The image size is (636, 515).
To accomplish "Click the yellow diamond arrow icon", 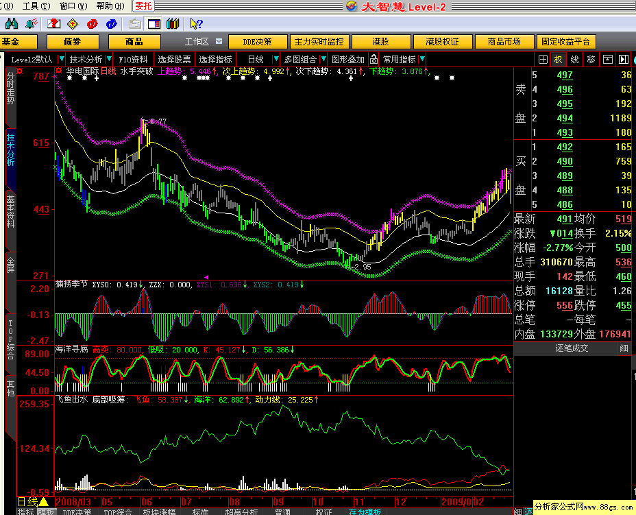I will pyautogui.click(x=73, y=24).
